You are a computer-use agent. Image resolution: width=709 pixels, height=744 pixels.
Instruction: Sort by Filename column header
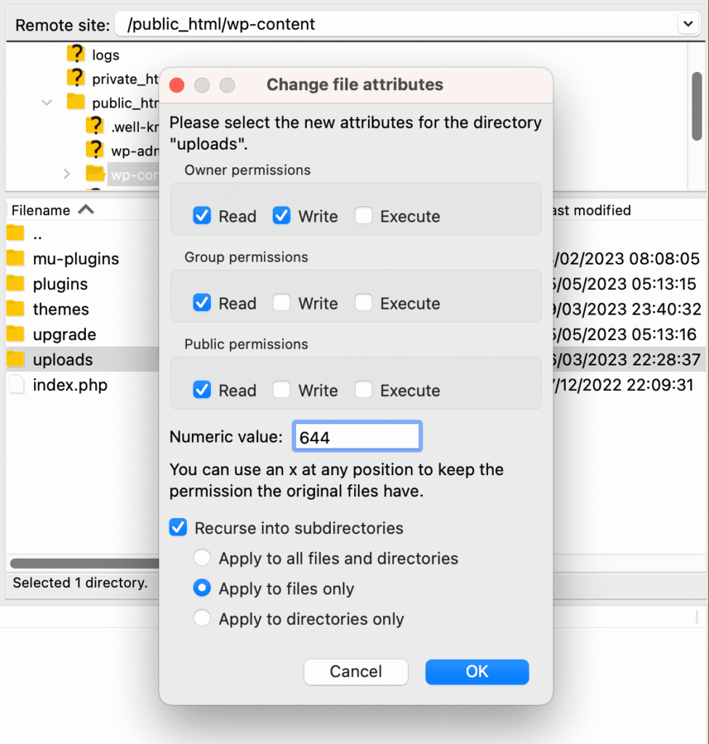tap(52, 210)
